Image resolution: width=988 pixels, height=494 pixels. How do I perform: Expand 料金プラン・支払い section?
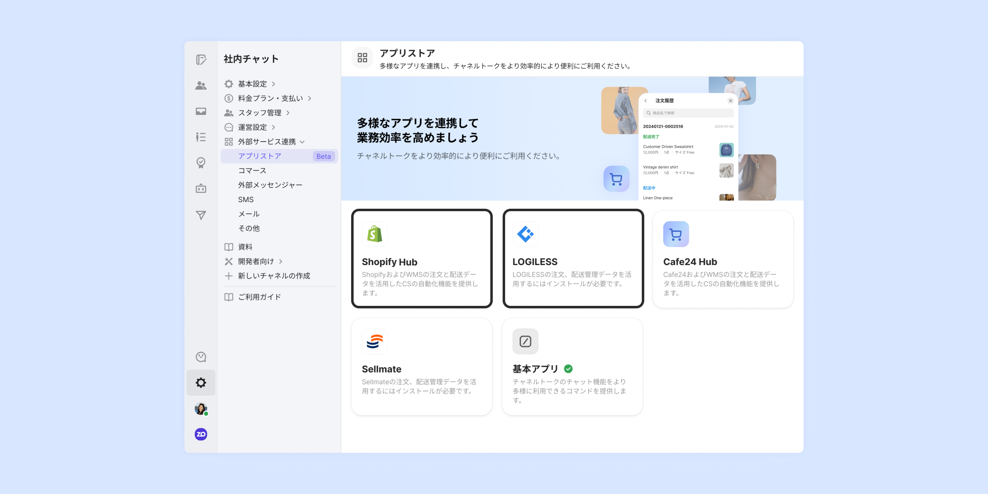pyautogui.click(x=270, y=98)
